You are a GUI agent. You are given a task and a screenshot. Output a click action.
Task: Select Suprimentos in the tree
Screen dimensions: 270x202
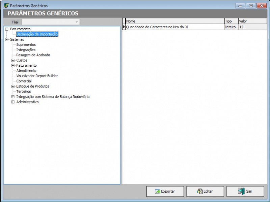(26, 44)
